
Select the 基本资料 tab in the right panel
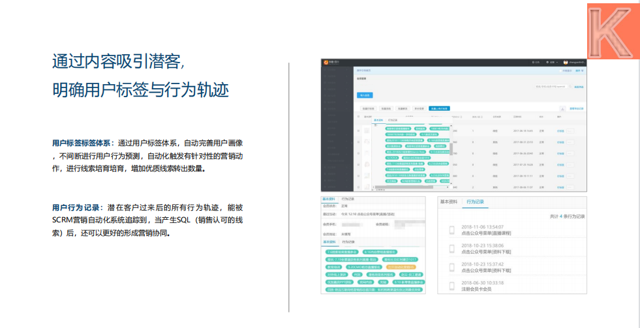pyautogui.click(x=451, y=203)
